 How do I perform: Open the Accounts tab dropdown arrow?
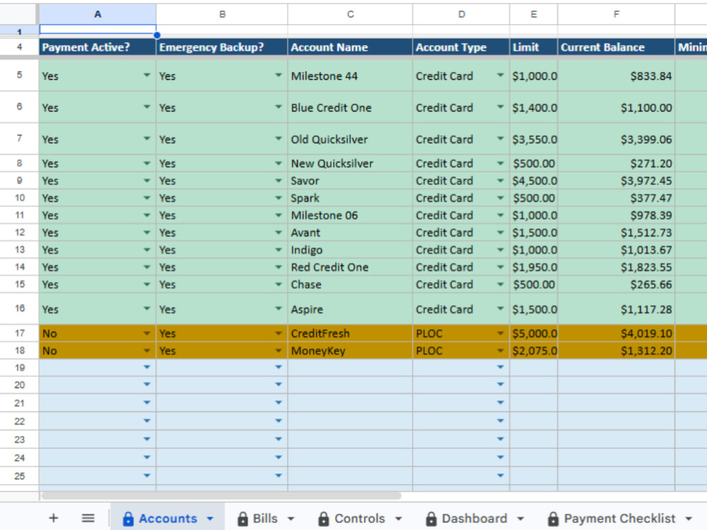point(210,519)
